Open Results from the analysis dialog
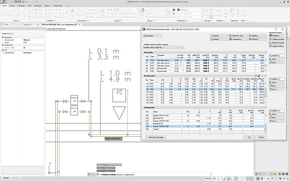This screenshot has width=290, height=181. [x=219, y=36]
